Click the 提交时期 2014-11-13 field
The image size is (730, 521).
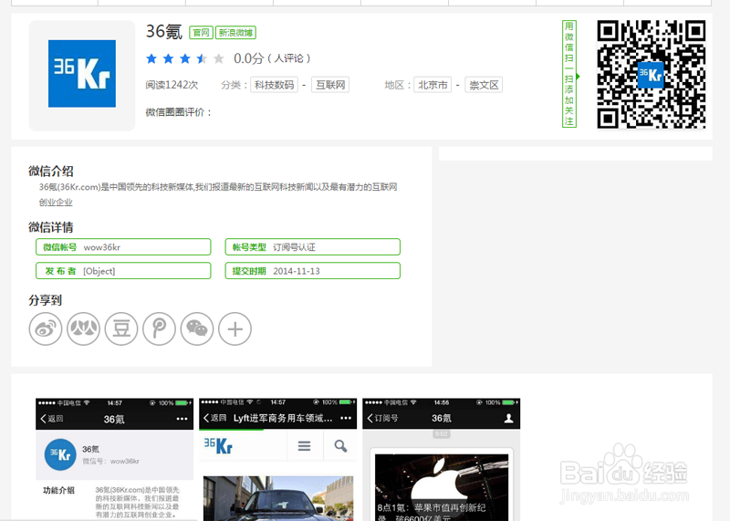[x=312, y=271]
